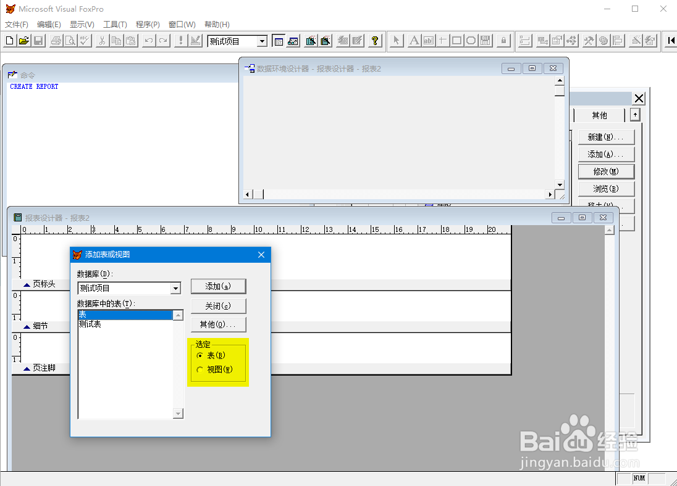Toggle the Command Window toolbar icon
677x486 pixels.
click(x=279, y=41)
